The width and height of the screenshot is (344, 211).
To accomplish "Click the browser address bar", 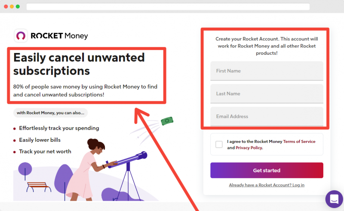I will (168, 6).
